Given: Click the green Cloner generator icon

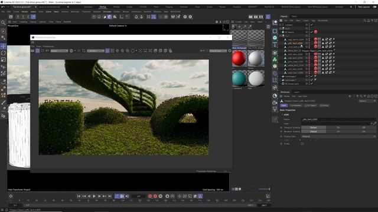Looking at the screenshot, I should click(275, 59).
